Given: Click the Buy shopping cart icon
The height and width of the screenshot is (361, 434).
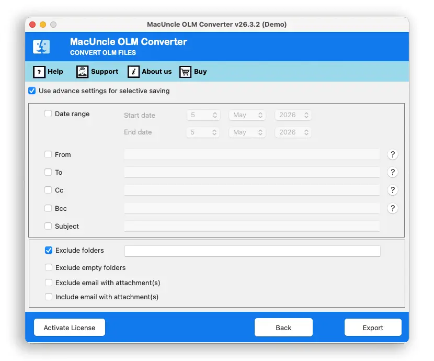Looking at the screenshot, I should click(x=185, y=72).
